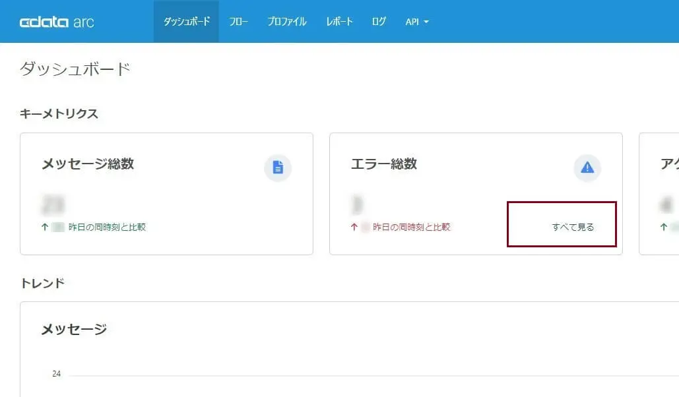Click the red 昨日の同時刻と比較 text
Screen dimensions: 679x397
click(411, 227)
